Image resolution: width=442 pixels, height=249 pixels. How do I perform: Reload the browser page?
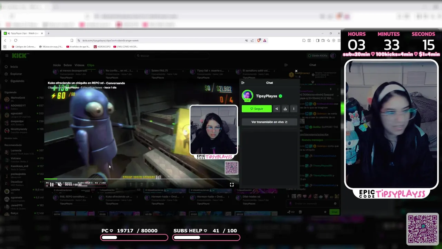pyautogui.click(x=16, y=40)
